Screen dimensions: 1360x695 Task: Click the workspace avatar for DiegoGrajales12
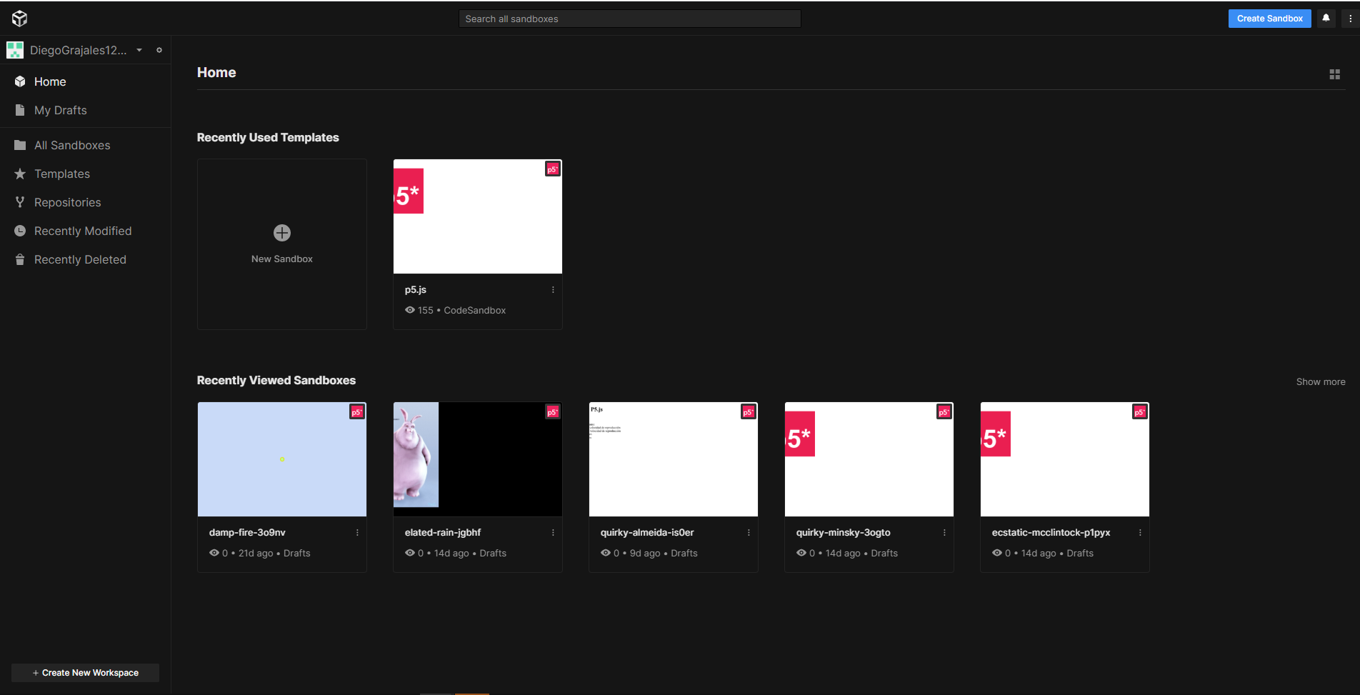15,50
